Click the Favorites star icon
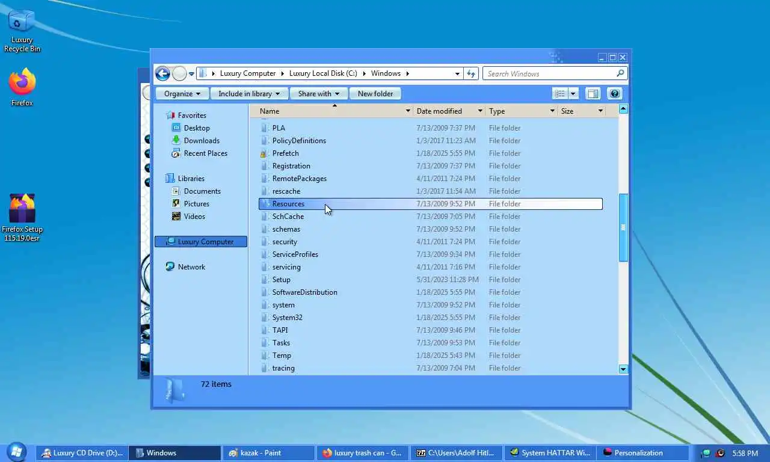Screen dimensions: 770x462 170,115
